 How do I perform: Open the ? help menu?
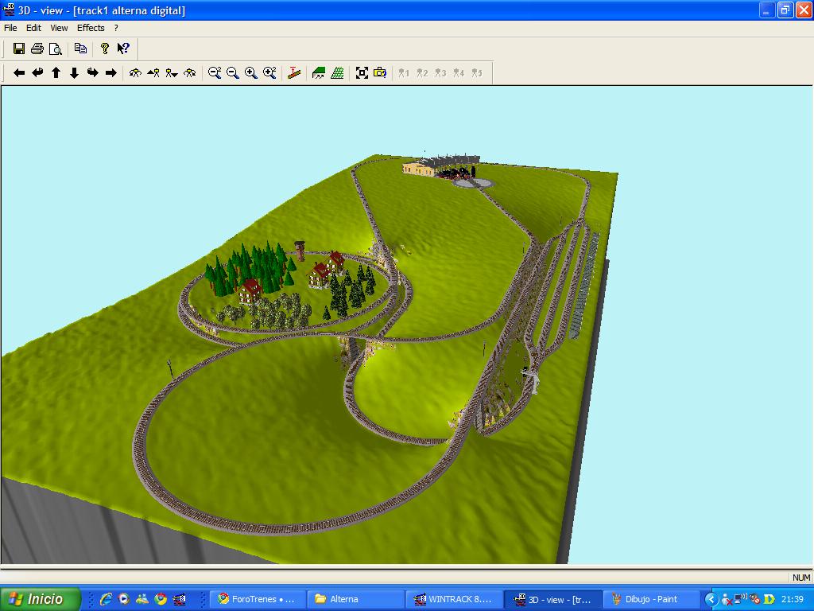116,28
